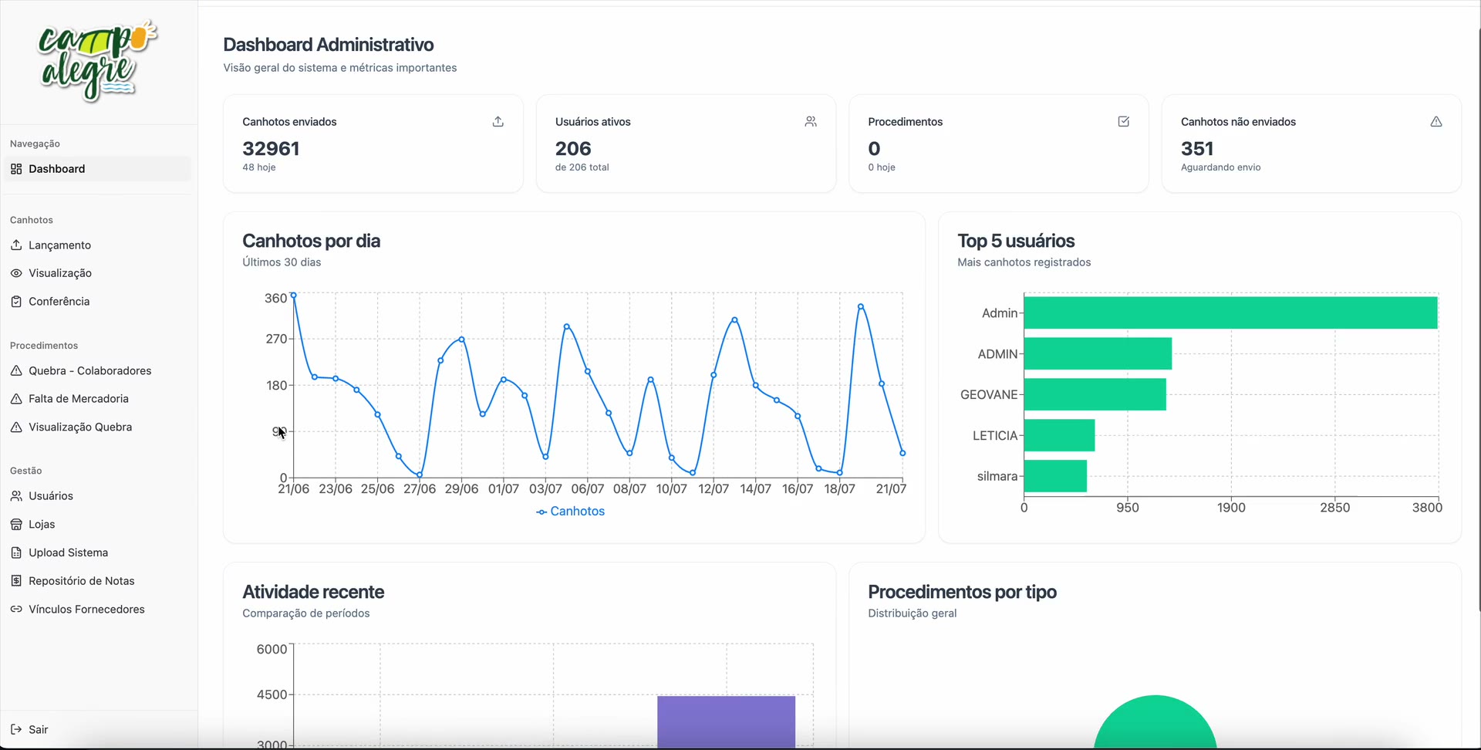Click the Canhotos enviados value 32961
1481x750 pixels.
(271, 149)
